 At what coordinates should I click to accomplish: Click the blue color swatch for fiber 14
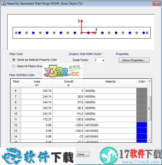click(x=142, y=136)
